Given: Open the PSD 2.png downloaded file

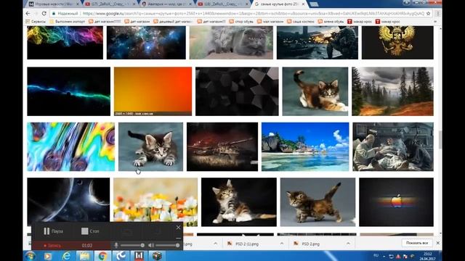Looking at the screenshot, I should tap(310, 244).
